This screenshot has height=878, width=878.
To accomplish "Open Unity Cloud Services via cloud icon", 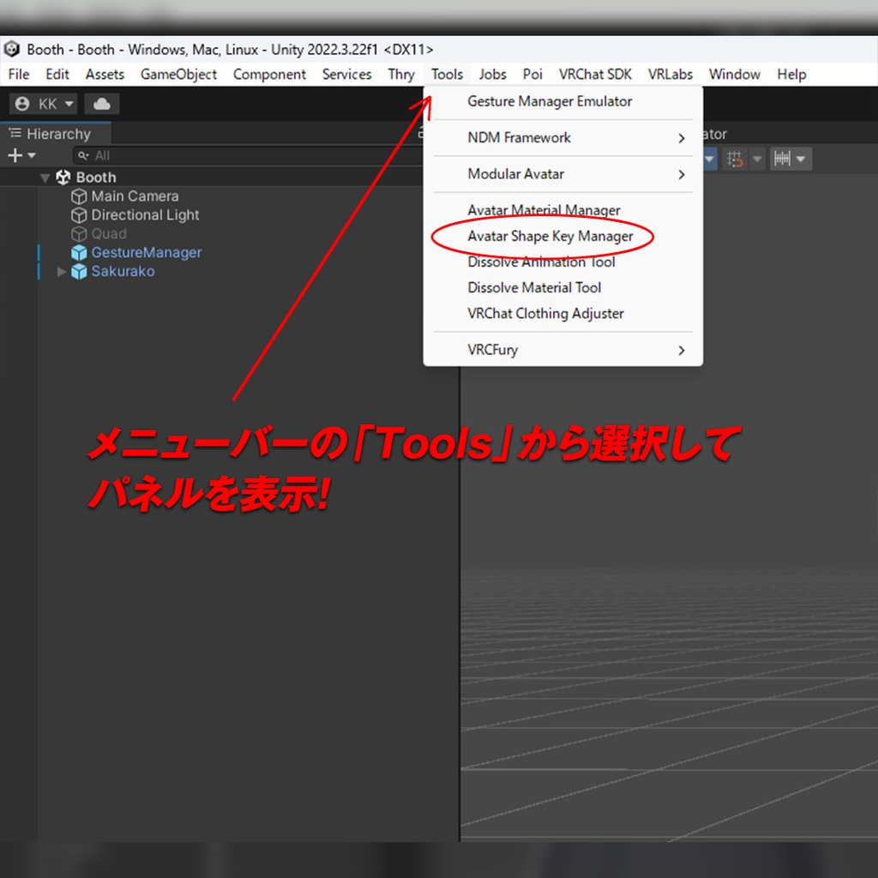I will (101, 103).
